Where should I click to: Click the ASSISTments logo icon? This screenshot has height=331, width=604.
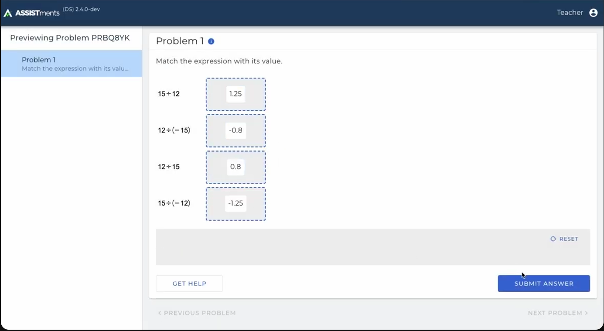pyautogui.click(x=8, y=13)
